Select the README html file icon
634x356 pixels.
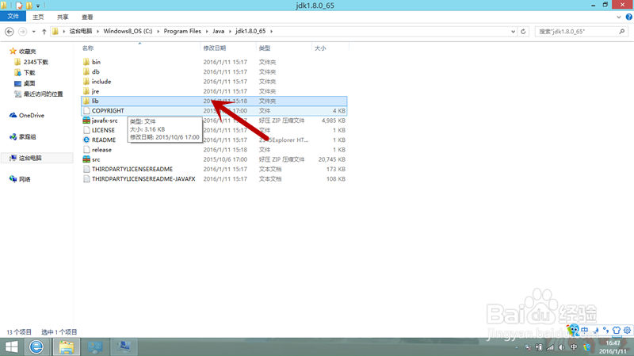click(86, 140)
